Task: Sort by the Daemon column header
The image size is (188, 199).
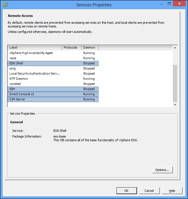Action: (x=90, y=47)
